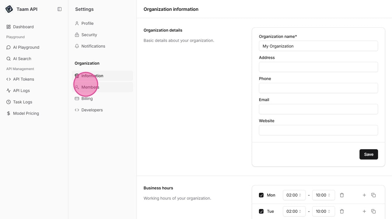Duplicate Tuesday's hours via copy icon

pos(373,211)
